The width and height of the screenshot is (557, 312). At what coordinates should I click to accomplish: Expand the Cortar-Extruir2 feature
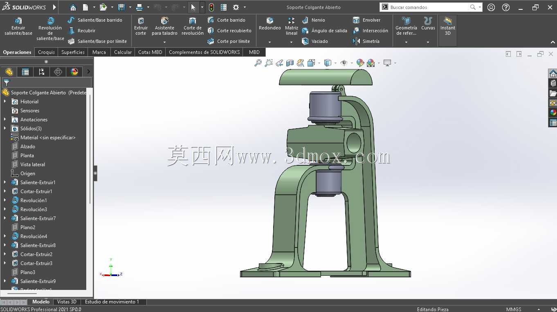tap(5, 254)
